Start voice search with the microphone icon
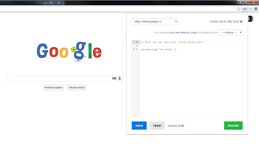This screenshot has height=162, width=259. coord(120,78)
